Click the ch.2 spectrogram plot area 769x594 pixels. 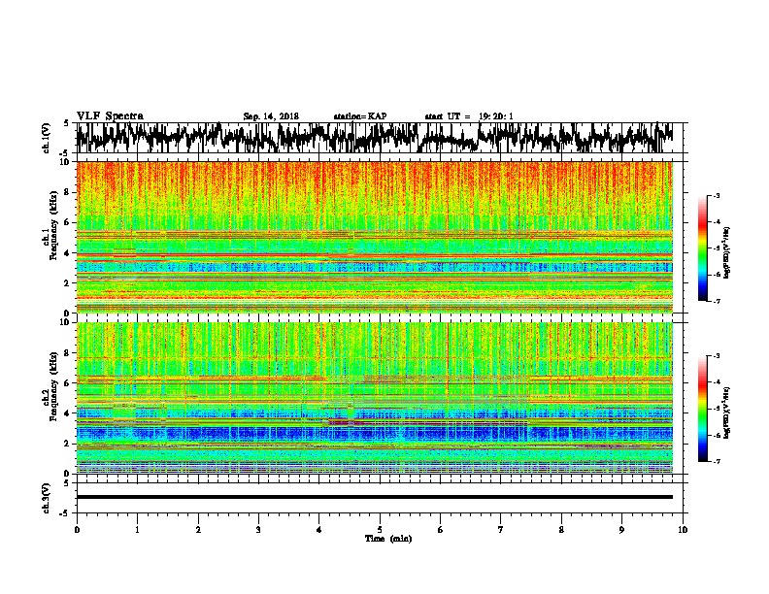click(x=374, y=398)
